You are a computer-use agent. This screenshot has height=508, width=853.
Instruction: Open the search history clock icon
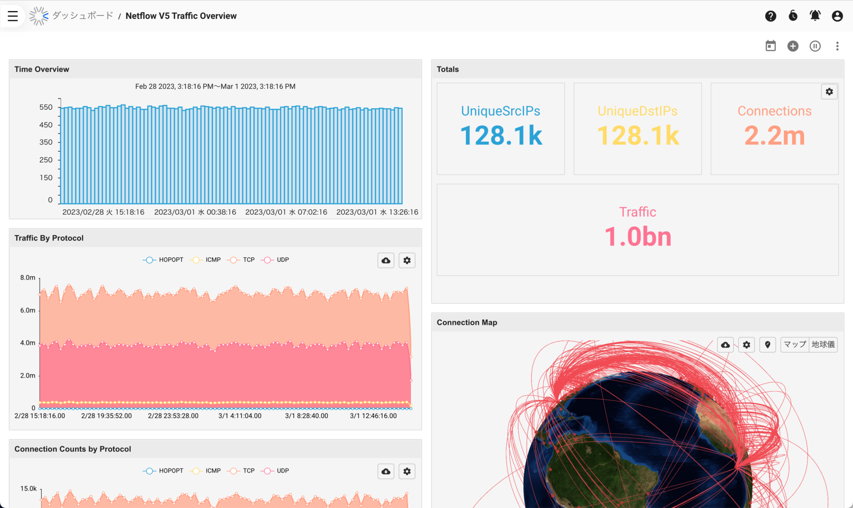(793, 16)
